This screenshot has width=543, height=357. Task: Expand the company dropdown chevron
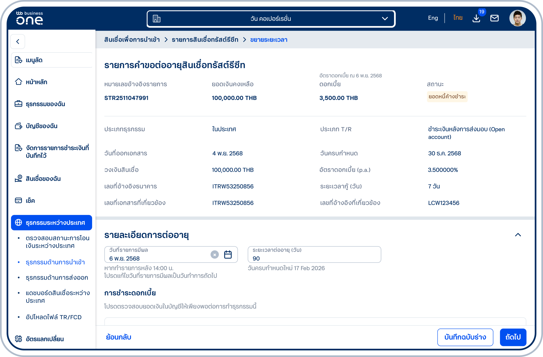click(x=385, y=19)
